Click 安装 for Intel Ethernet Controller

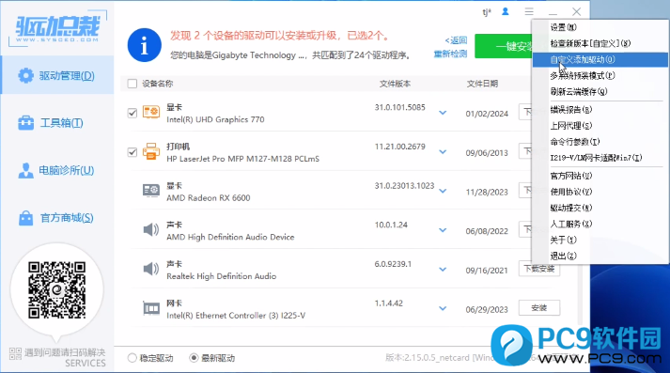(539, 308)
